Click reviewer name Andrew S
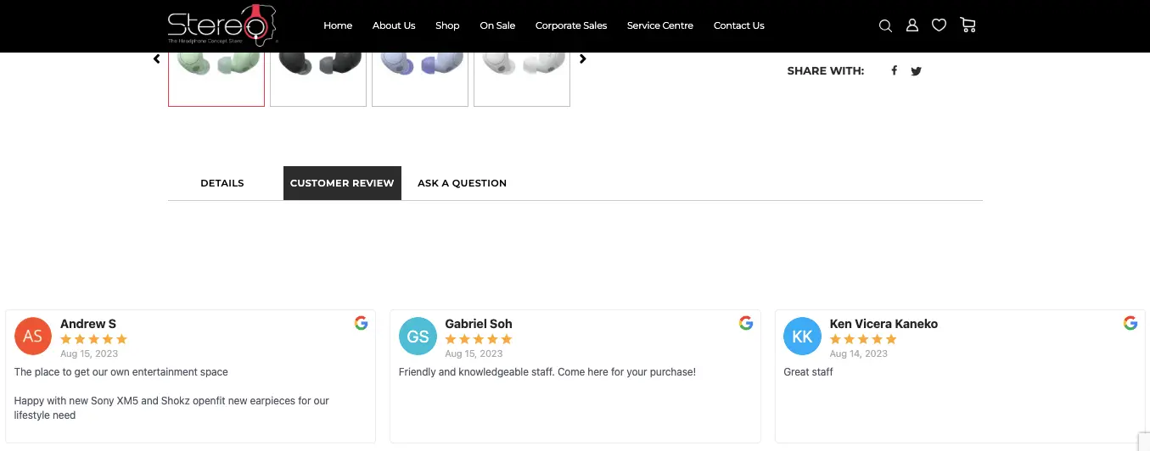Image resolution: width=1150 pixels, height=451 pixels. pos(88,324)
